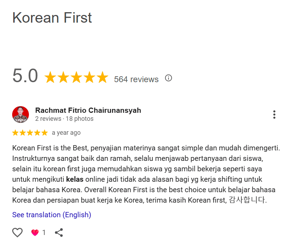Image resolution: width=298 pixels, height=251 pixels.
Task: Click the info icon beside 564 reviews
Action: pos(168,78)
